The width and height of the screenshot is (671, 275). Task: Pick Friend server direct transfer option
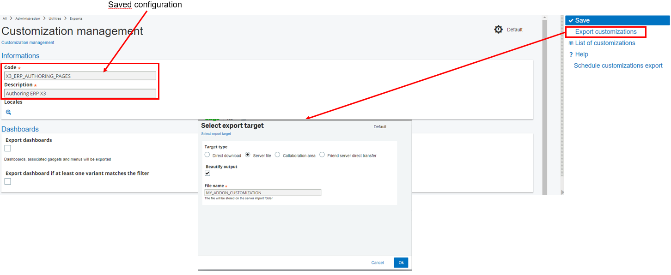click(322, 155)
